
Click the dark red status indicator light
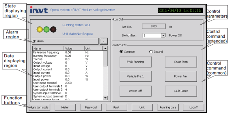pyautogui.click(x=53, y=30)
